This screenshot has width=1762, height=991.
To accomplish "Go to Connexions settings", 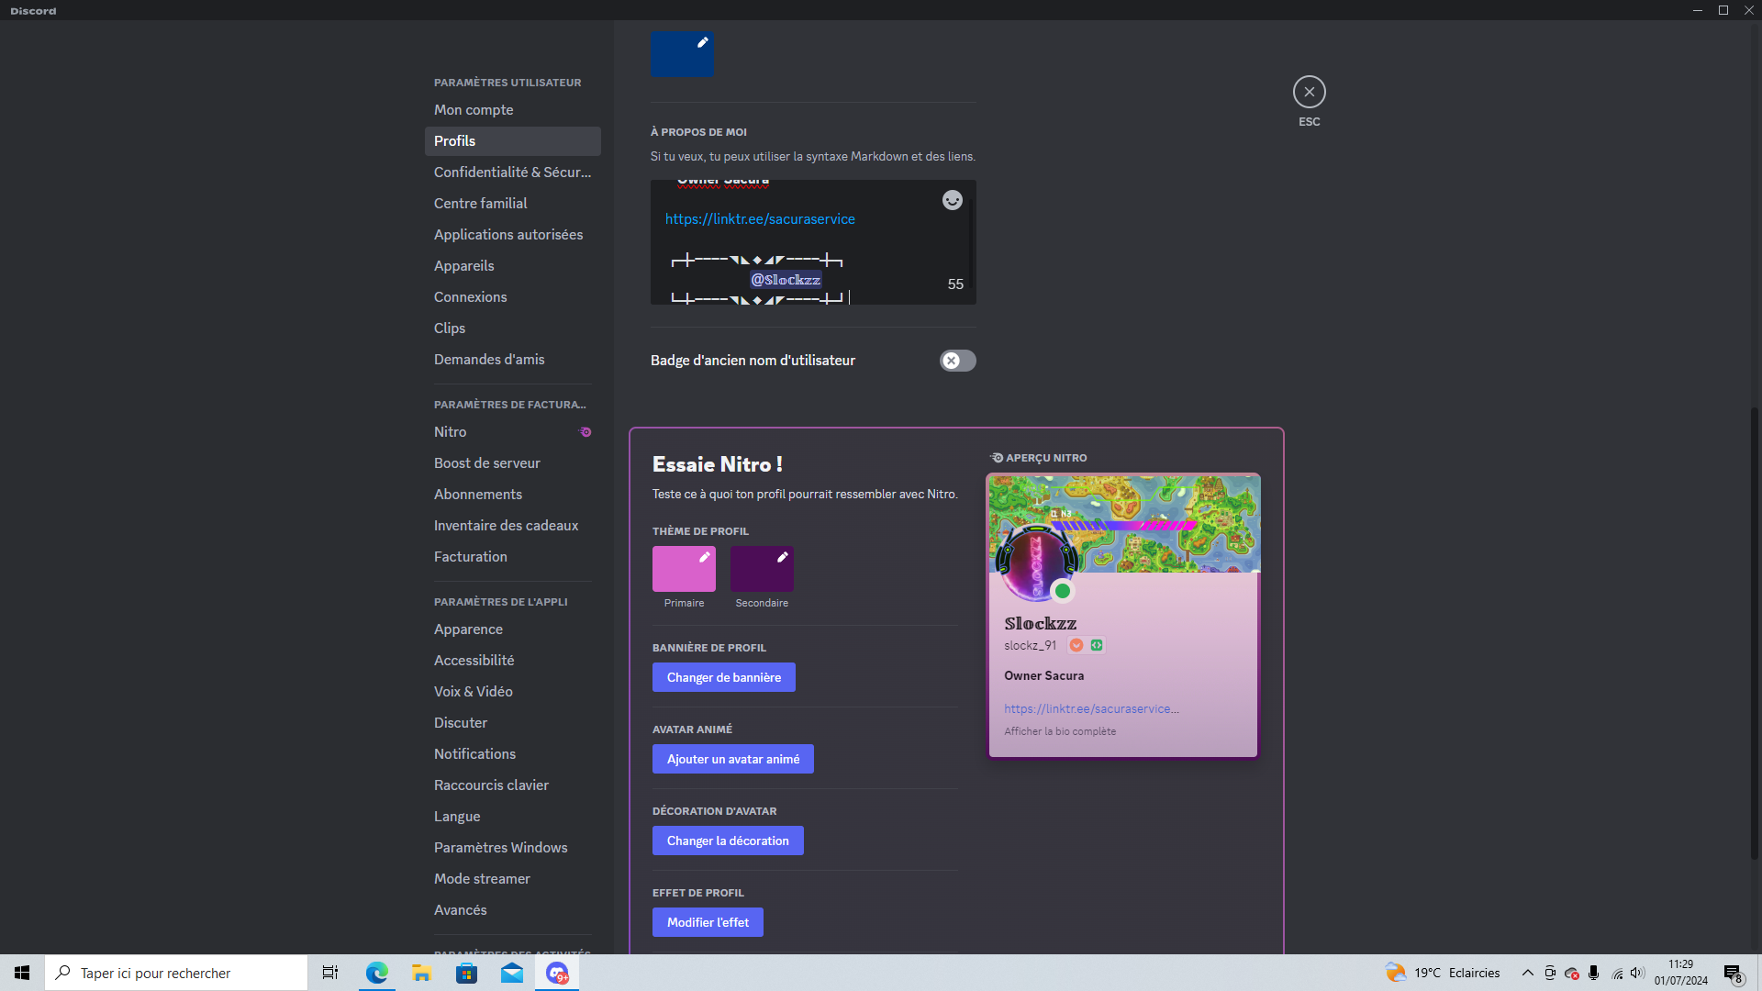I will coord(512,297).
